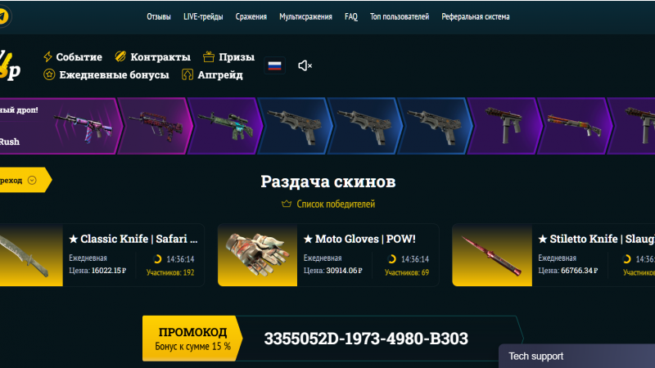Screen dimensions: 655x368
Task: Open Событие with lightning icon
Action: click(x=73, y=56)
